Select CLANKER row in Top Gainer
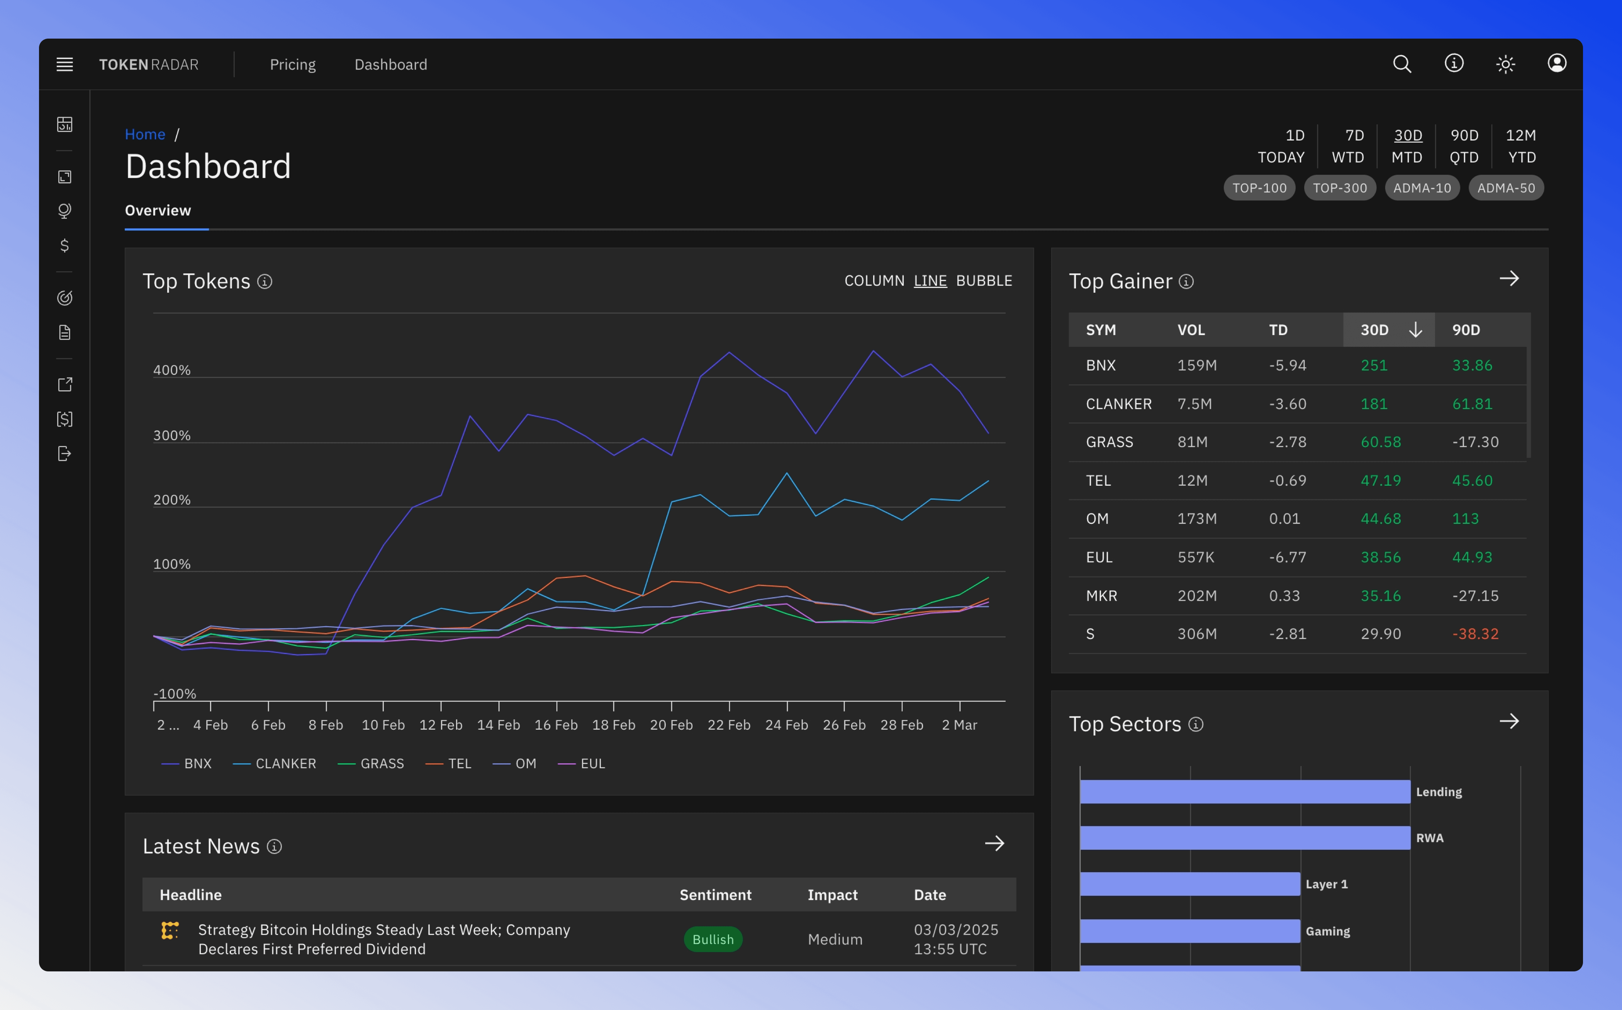The height and width of the screenshot is (1010, 1622). click(1297, 404)
